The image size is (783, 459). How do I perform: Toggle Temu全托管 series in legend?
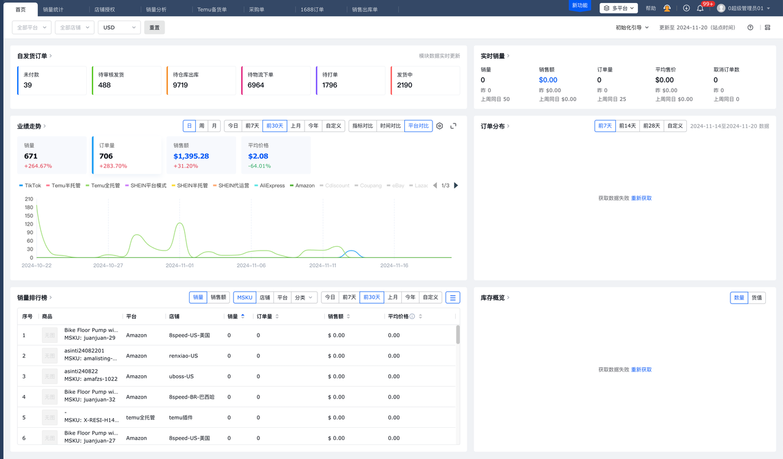pyautogui.click(x=103, y=186)
